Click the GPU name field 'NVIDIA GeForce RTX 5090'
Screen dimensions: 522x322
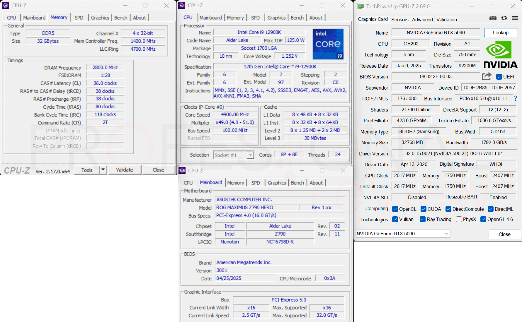[x=436, y=32]
